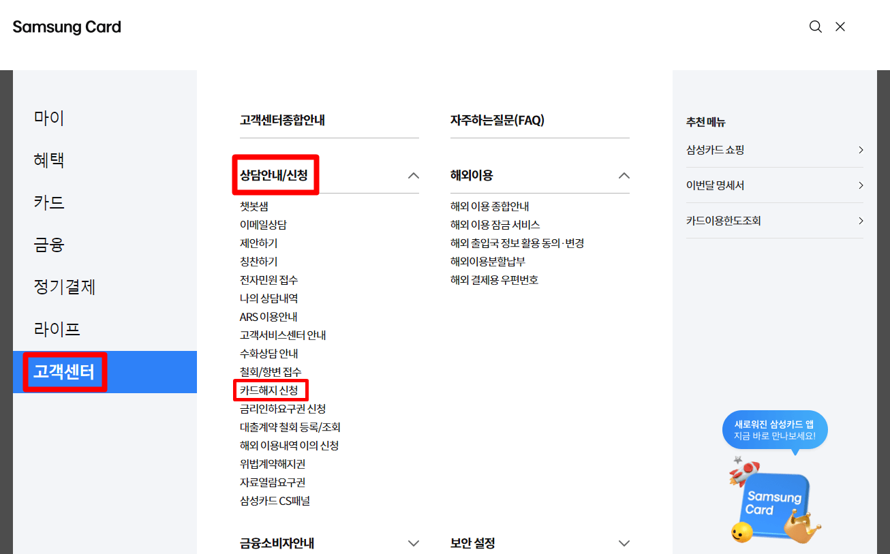This screenshot has height=554, width=890.
Task: Select 고객센터 in the left sidebar
Action: click(65, 372)
